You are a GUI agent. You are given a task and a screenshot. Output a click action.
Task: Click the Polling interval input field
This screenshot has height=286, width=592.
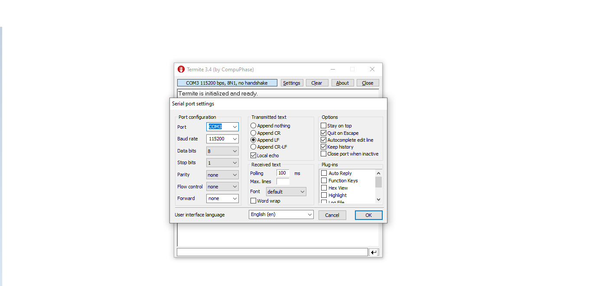(x=283, y=173)
